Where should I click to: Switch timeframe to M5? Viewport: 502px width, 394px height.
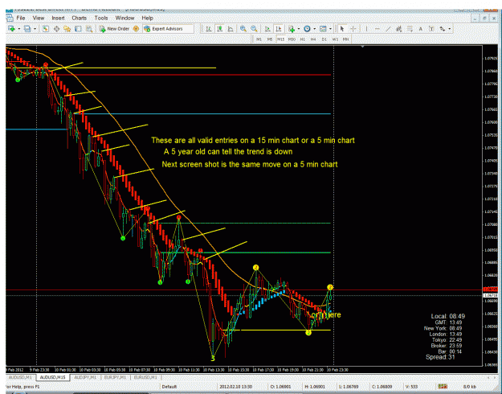[x=270, y=39]
